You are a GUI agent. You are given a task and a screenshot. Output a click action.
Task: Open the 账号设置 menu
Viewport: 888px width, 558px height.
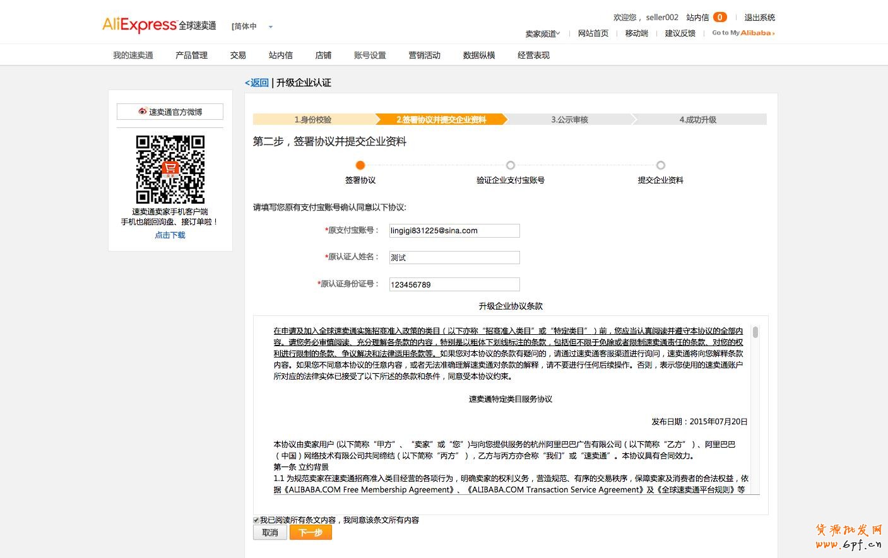pos(370,55)
